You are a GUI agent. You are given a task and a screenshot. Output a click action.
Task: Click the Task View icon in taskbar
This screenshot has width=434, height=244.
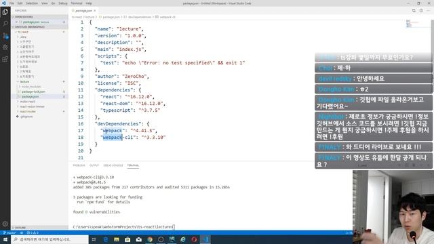[x=94, y=239]
